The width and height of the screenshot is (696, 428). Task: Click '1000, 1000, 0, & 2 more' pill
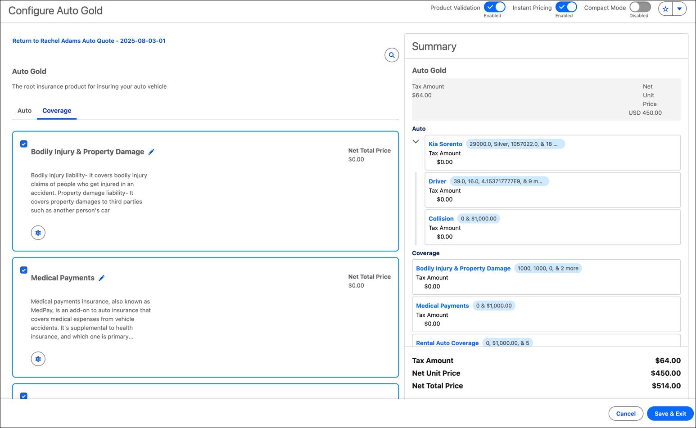click(548, 268)
